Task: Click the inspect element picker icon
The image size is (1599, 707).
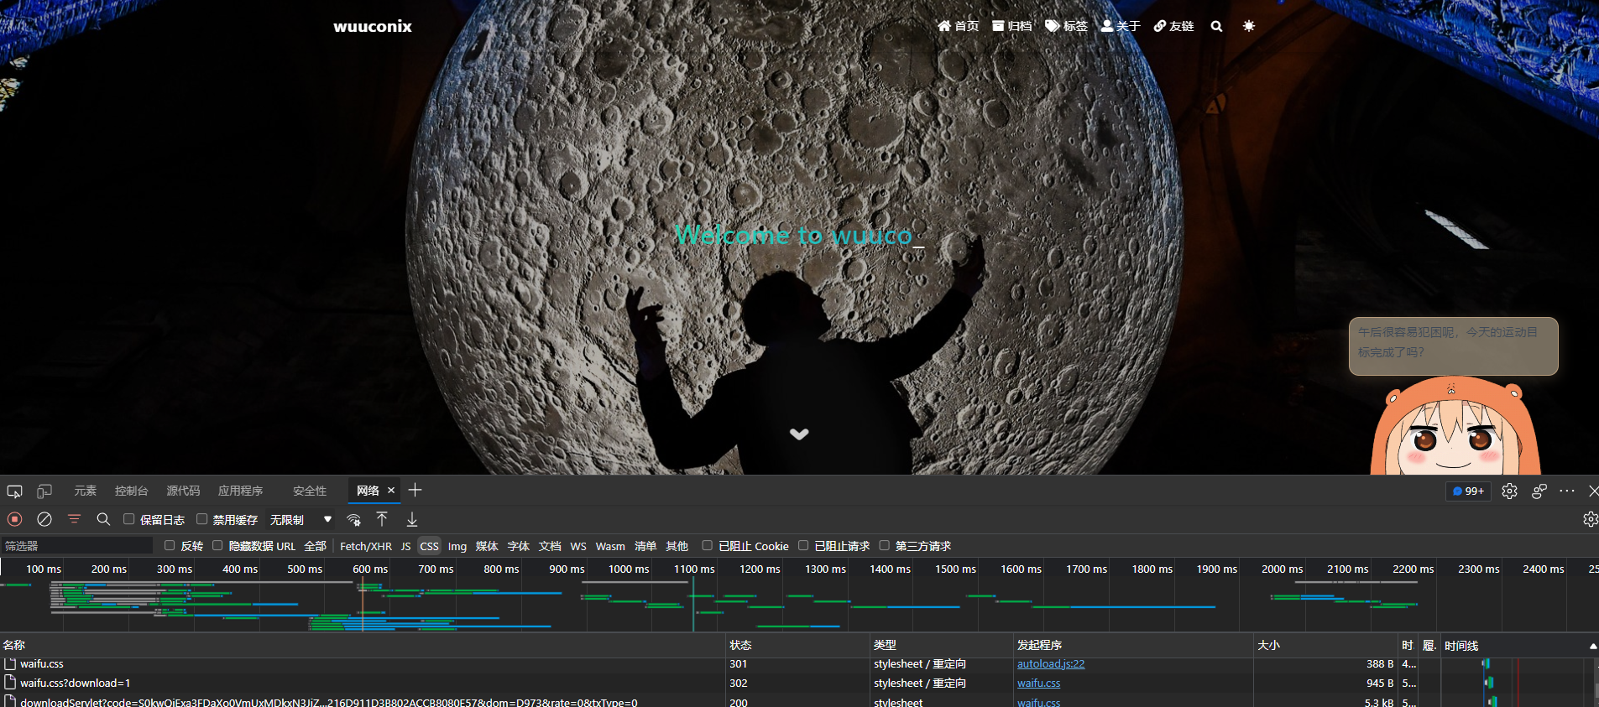Action: [x=14, y=491]
